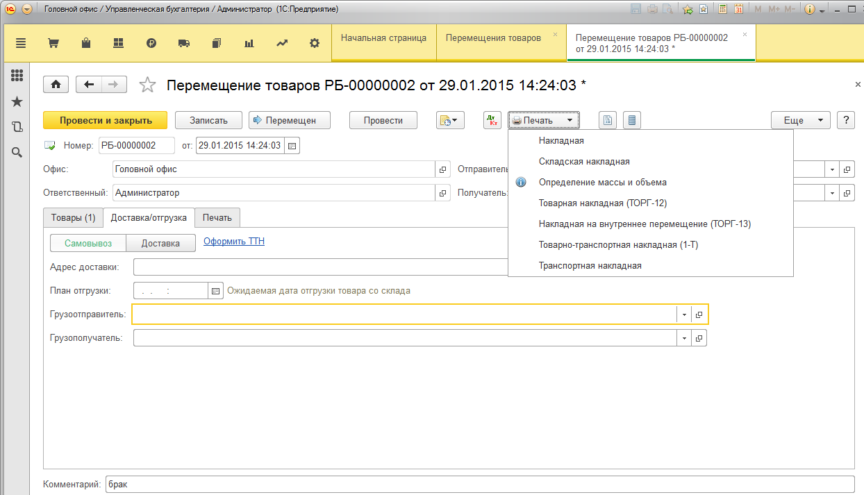Open the shopping cart section icon

53,43
